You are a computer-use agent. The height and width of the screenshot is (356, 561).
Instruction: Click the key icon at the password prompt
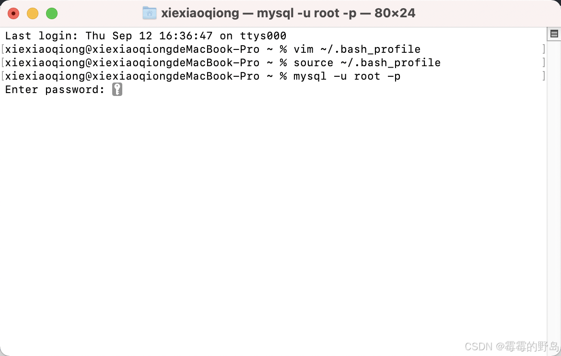pos(117,89)
